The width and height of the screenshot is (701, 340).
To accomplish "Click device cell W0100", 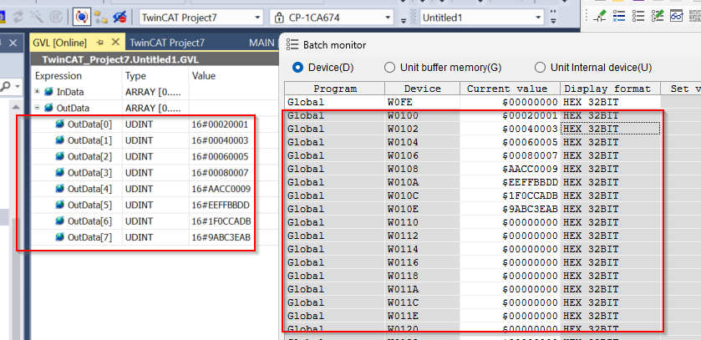I will pyautogui.click(x=423, y=115).
